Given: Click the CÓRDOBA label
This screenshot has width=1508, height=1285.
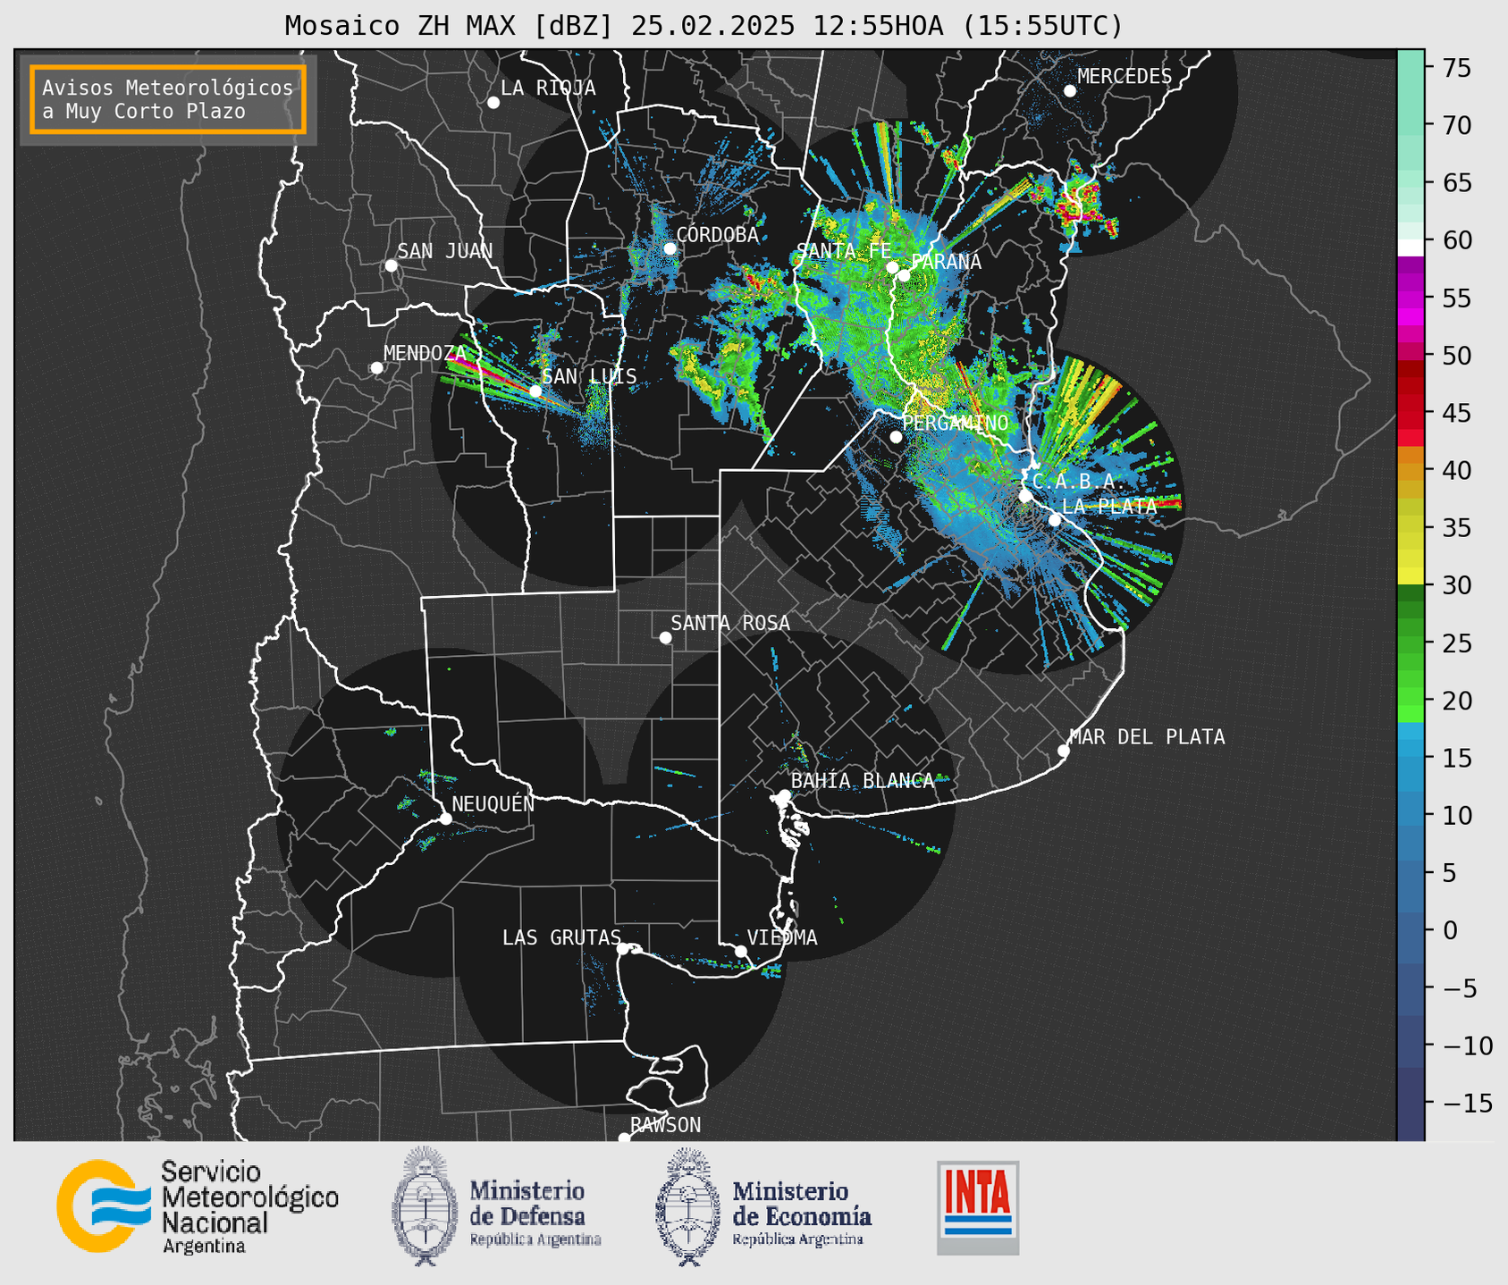Looking at the screenshot, I should [x=718, y=234].
